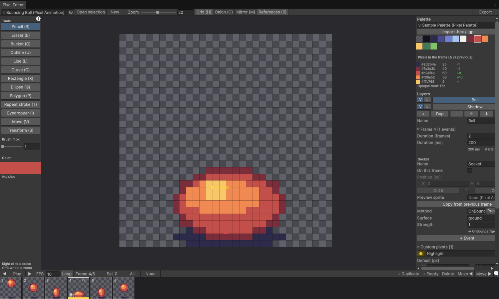Toggle visibility V of Shadow layer

(x=420, y=107)
